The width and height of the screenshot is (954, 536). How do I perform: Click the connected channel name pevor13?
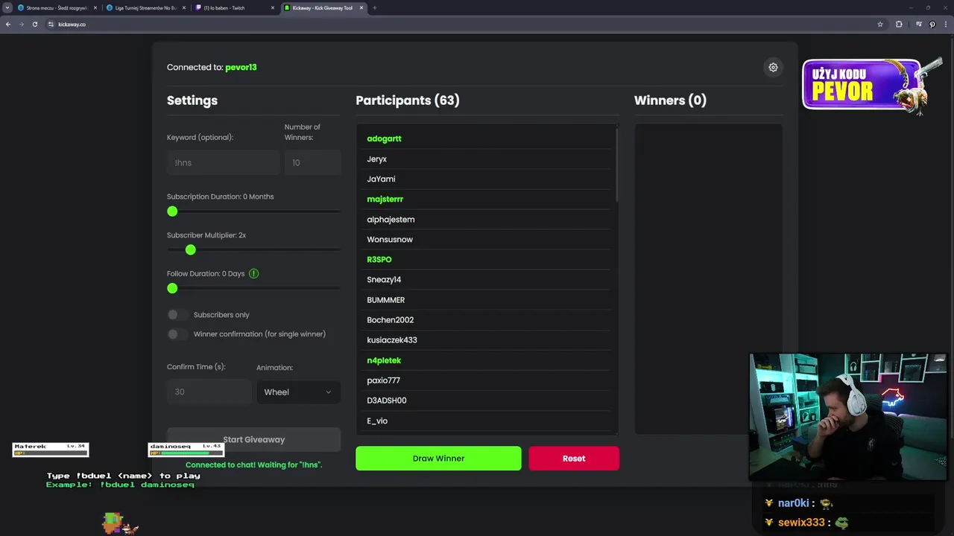(241, 67)
